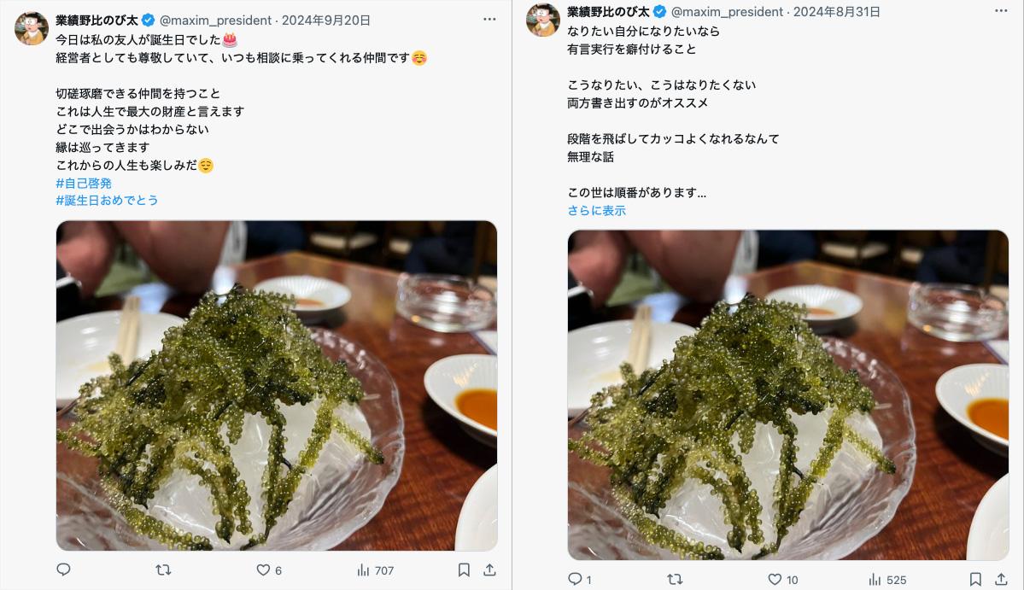The image size is (1024, 590).
Task: Expand post text with さらに表示
Action: (596, 211)
